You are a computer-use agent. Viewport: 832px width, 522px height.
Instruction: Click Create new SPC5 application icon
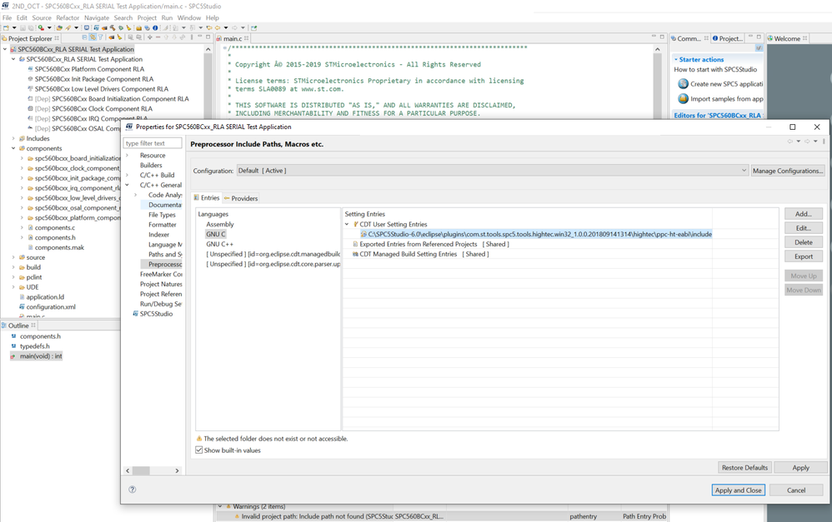[x=683, y=84]
